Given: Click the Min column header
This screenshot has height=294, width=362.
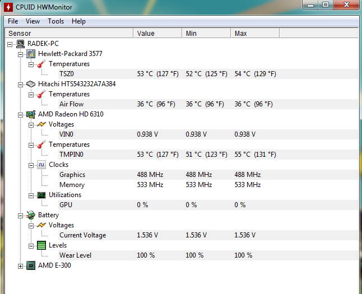Looking at the screenshot, I should (x=206, y=33).
